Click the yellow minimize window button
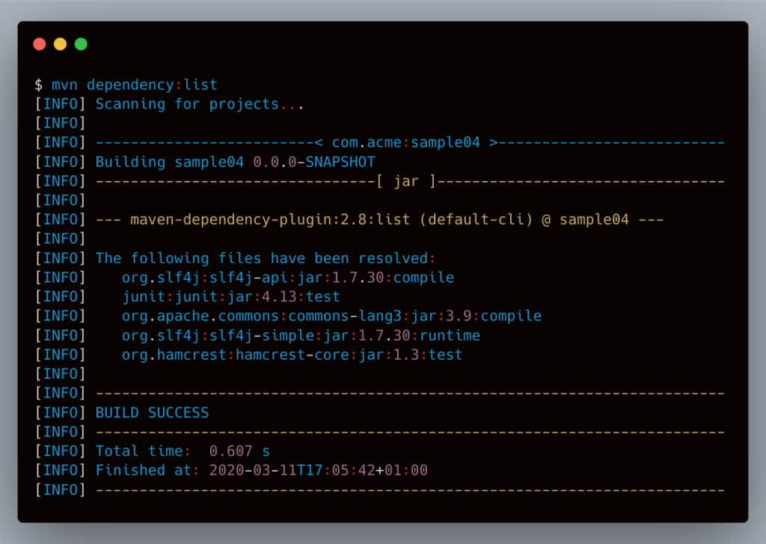The width and height of the screenshot is (766, 544). (x=60, y=44)
